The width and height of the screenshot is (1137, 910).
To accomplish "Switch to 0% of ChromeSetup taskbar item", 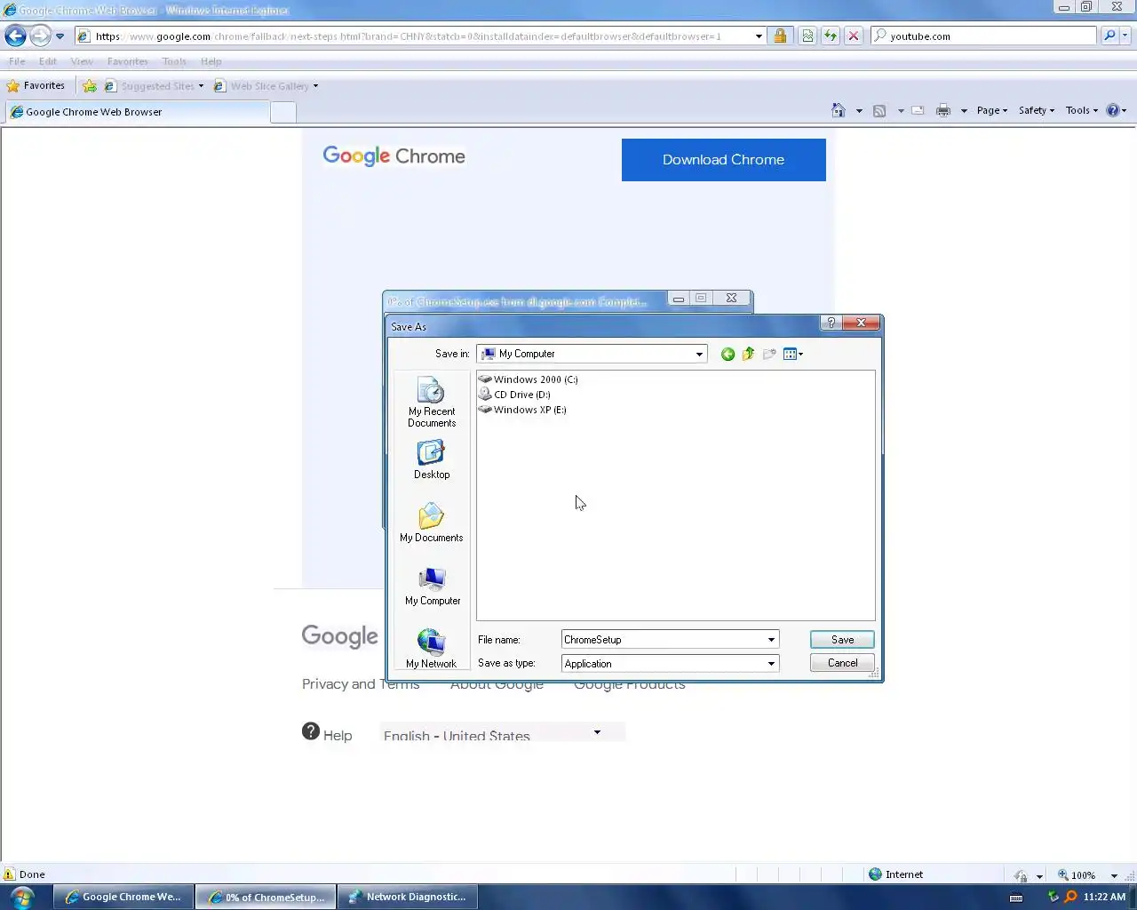I will tap(266, 897).
